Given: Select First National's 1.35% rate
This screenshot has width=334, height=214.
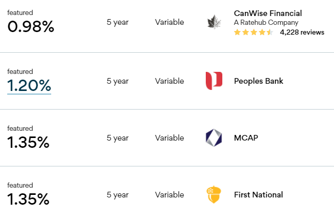Looking at the screenshot, I should (x=28, y=199).
